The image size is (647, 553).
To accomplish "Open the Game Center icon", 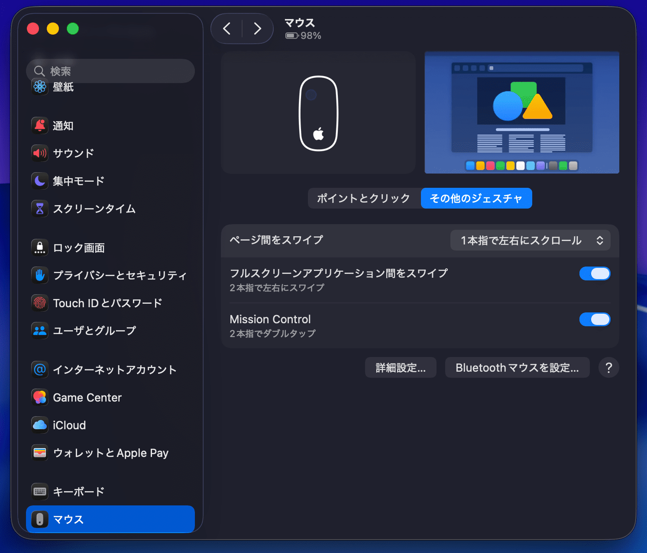I will (x=40, y=397).
